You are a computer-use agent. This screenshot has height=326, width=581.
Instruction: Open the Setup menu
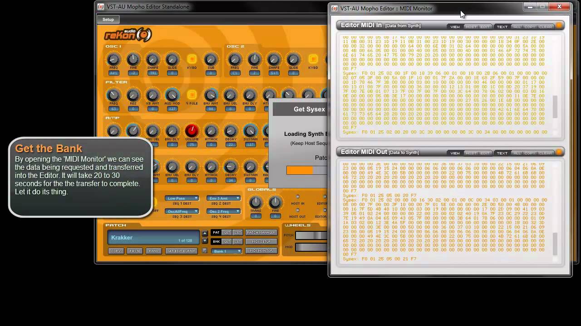(108, 19)
